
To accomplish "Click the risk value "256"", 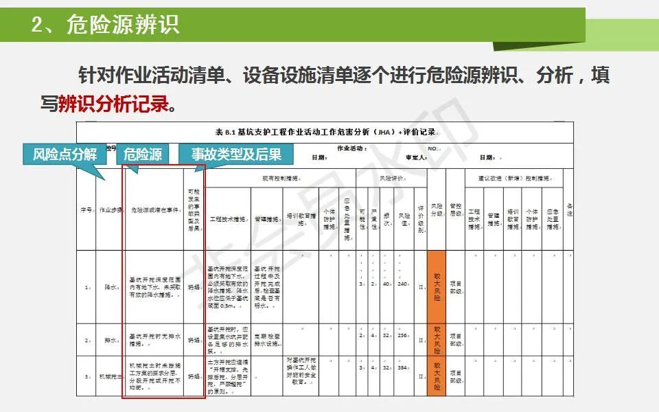I will [403, 336].
